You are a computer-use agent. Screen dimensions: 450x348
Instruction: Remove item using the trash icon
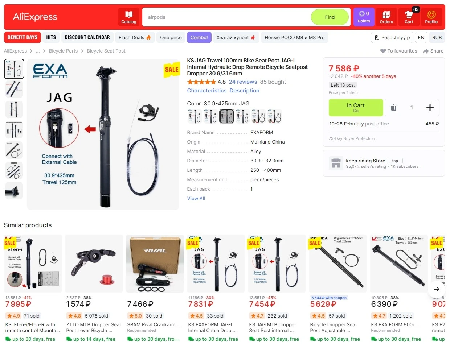click(394, 108)
